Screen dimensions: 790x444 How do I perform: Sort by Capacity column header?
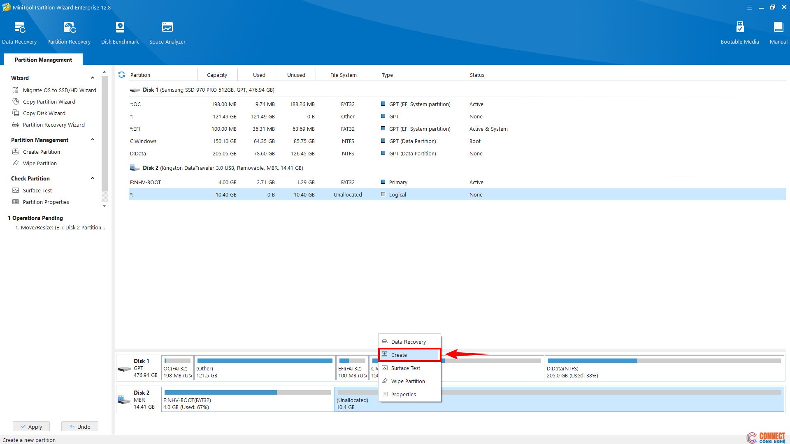click(217, 75)
